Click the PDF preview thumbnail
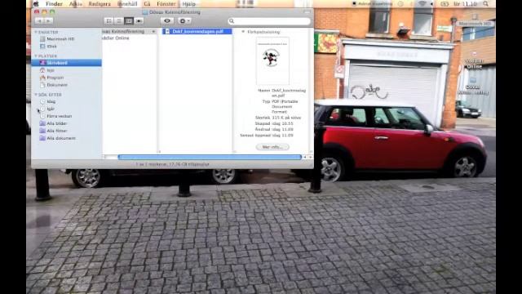This screenshot has height=294, width=522. pos(272,61)
